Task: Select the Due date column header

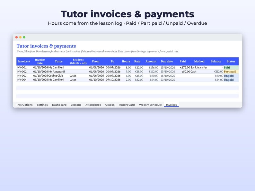Action: tap(167, 61)
